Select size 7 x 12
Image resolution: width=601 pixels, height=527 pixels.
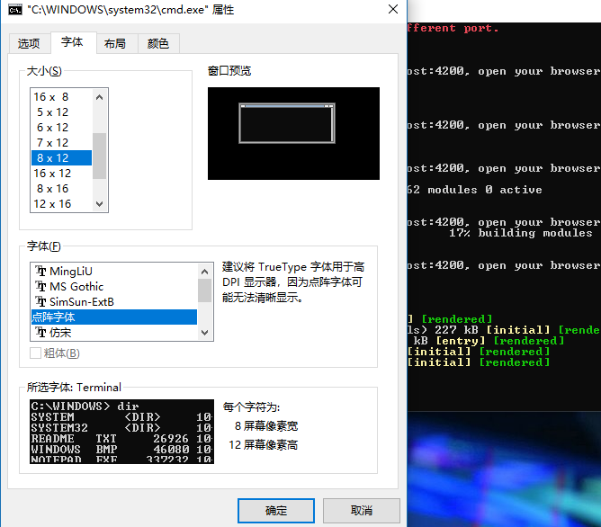coord(61,143)
